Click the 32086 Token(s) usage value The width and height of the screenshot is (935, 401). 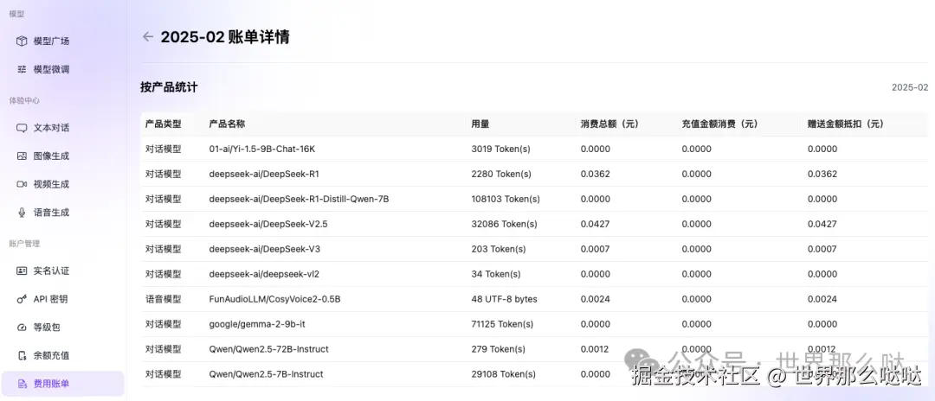click(504, 224)
